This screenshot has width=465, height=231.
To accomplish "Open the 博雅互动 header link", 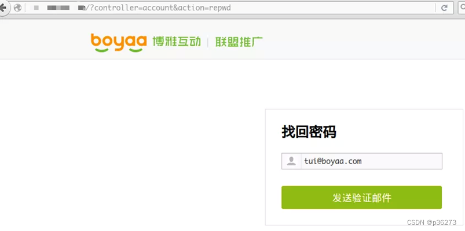I will (177, 42).
